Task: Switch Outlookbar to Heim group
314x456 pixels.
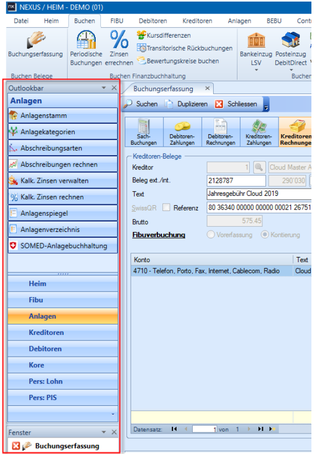Action: click(x=63, y=284)
